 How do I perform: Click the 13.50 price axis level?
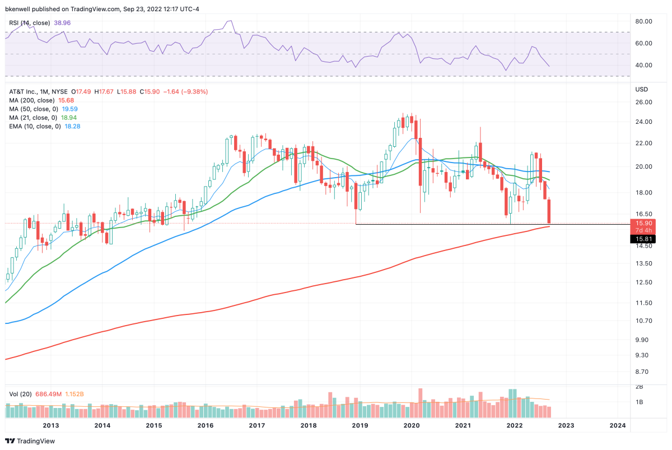643,263
